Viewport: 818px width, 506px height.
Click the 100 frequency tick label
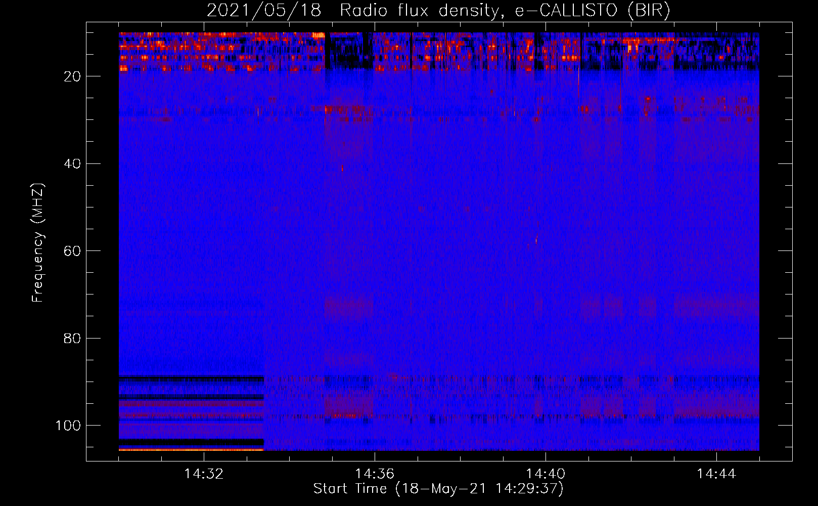68,426
